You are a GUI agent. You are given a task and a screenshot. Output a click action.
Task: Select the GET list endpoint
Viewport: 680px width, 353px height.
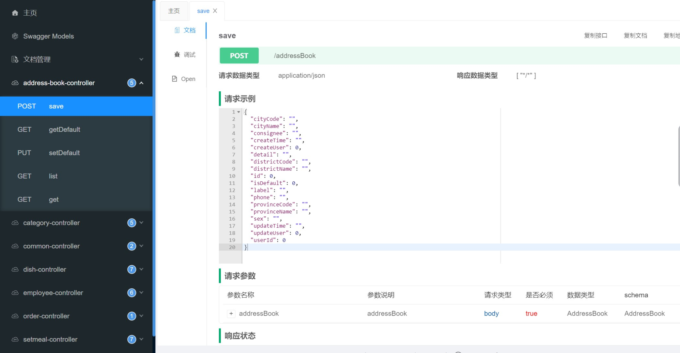tap(76, 176)
